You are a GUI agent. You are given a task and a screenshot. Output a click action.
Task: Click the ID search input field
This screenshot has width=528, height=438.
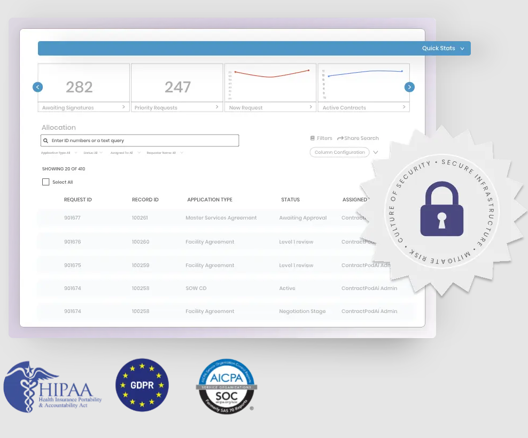(139, 140)
